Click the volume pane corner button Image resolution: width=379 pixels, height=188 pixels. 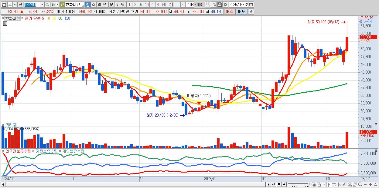click(376, 124)
